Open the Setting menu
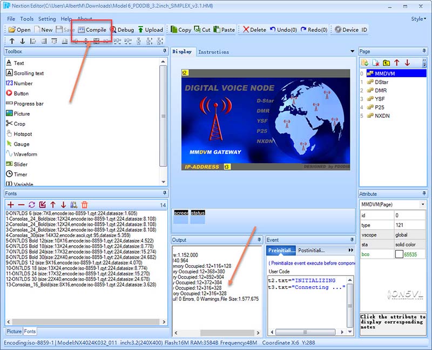The image size is (432, 350). [47, 19]
